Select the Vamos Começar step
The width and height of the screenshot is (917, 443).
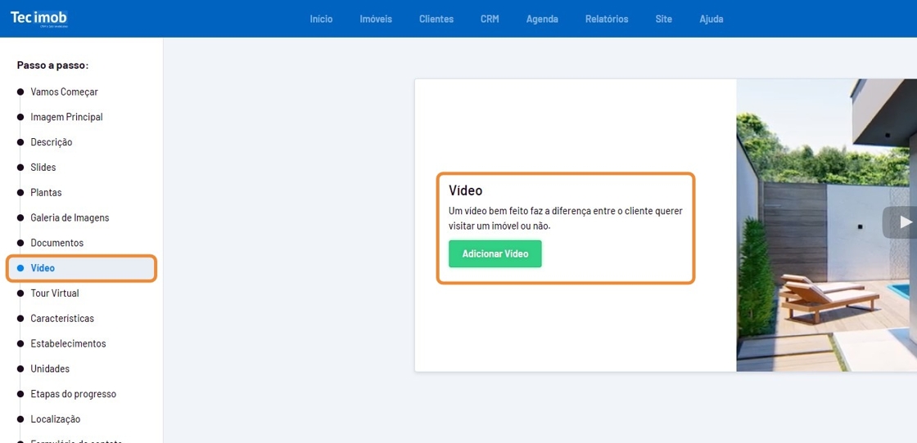click(64, 92)
